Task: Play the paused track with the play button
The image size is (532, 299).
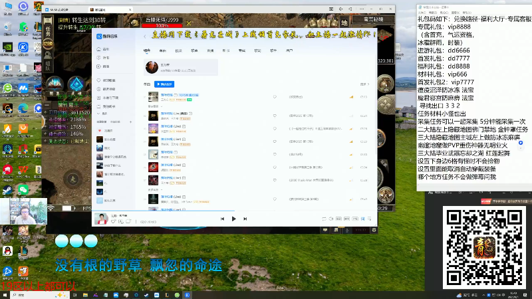Action: 234,219
